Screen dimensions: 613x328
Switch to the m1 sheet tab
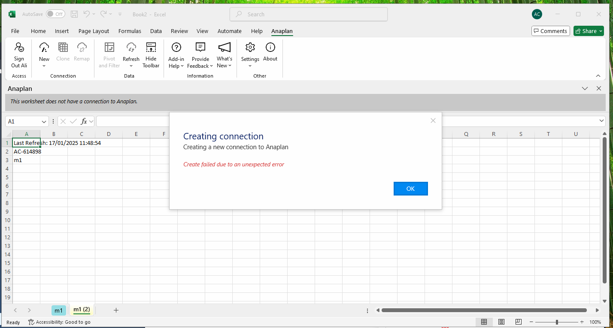[x=59, y=310]
